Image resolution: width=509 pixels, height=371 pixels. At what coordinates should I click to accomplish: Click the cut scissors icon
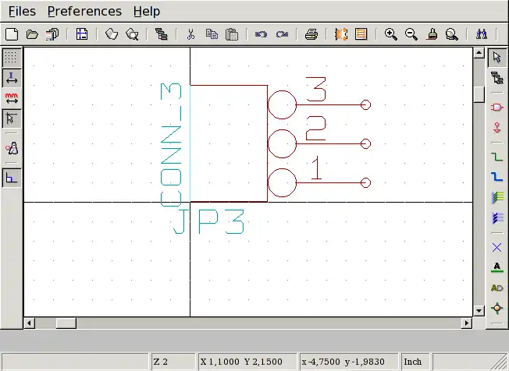(190, 34)
